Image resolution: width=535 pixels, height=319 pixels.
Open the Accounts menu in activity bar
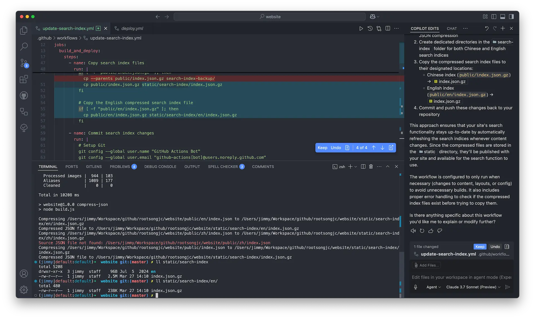24,274
